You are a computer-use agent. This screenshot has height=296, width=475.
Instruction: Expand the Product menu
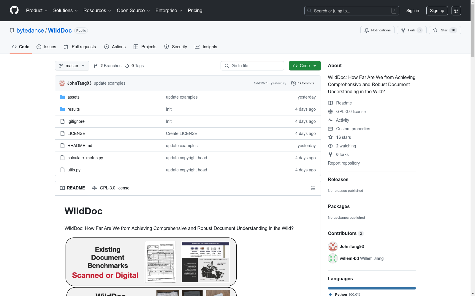coord(37,11)
